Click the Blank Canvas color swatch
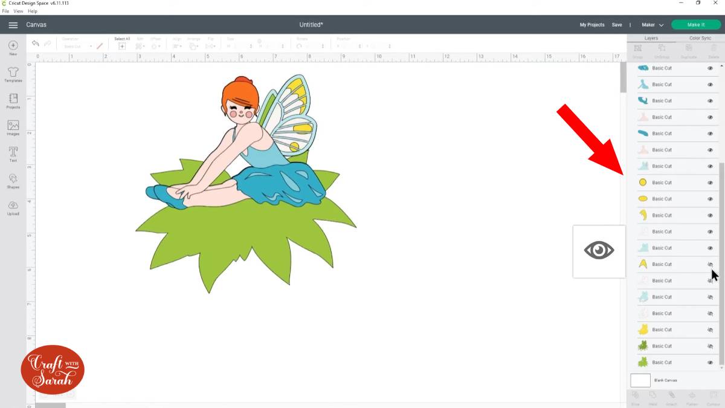Screen dimensions: 725x408 coord(640,380)
